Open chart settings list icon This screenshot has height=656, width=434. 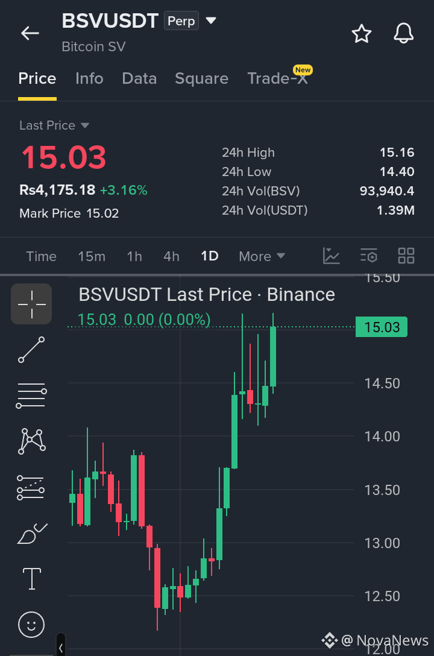[369, 256]
